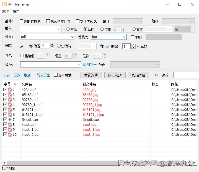Enable the 起始值 checkbox
Viewport: 199px width, 172px height.
coord(22,55)
